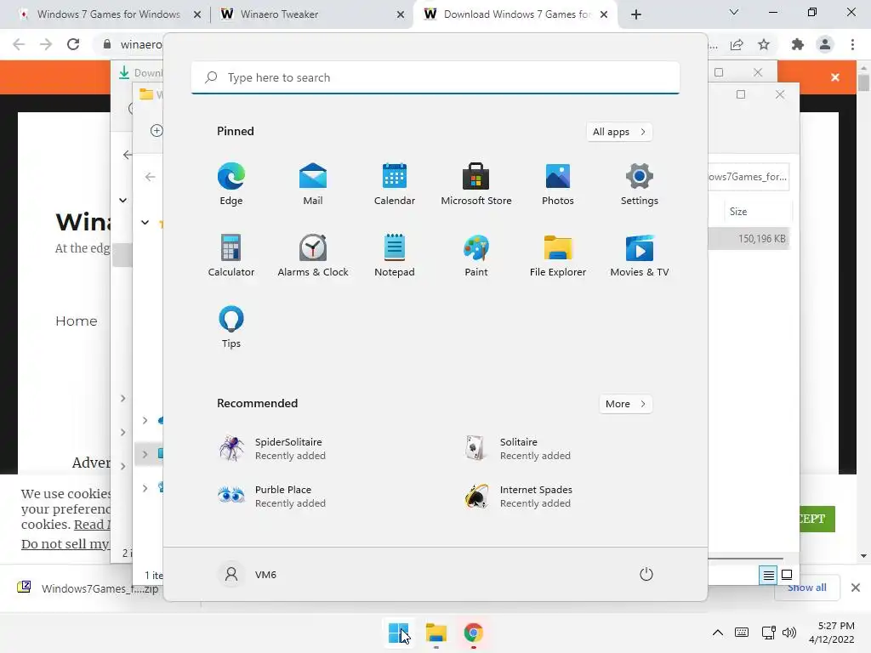
Task: Open network status tray icon
Action: 769,633
